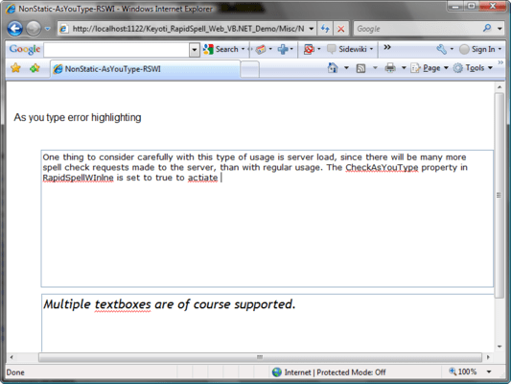Open Google Toolbar wrench settings
This screenshot has height=384, width=511.
[x=441, y=49]
